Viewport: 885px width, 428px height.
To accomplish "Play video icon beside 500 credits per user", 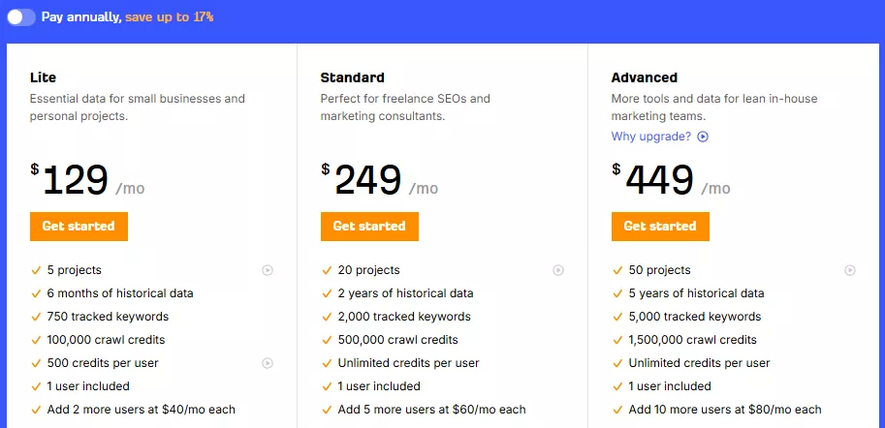I will coord(268,363).
